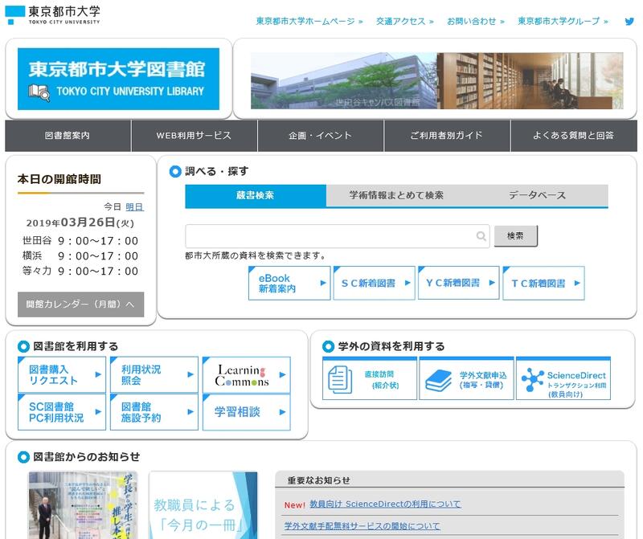Open the Learning Commons logo tile

pos(246,375)
